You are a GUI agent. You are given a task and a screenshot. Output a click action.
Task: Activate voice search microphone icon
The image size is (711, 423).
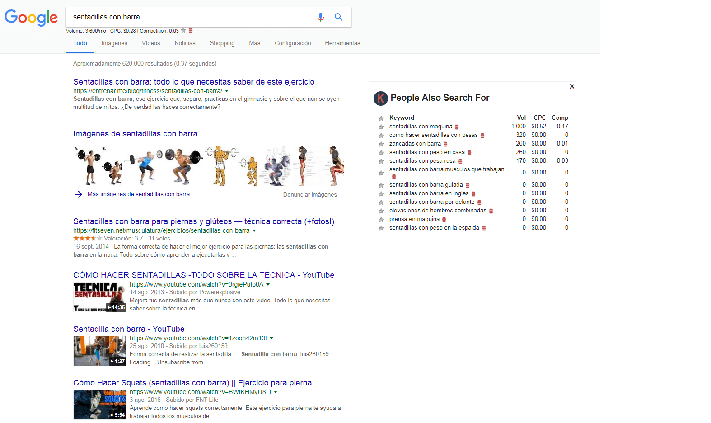[x=321, y=17]
